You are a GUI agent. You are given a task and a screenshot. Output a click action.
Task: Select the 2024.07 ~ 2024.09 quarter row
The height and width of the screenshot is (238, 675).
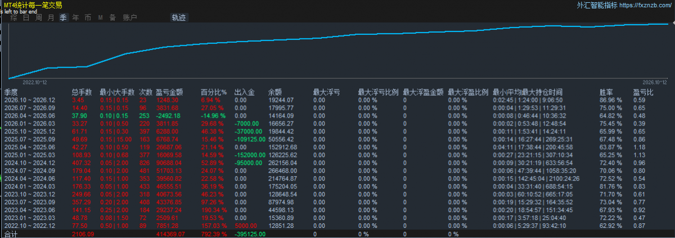(x=337, y=170)
